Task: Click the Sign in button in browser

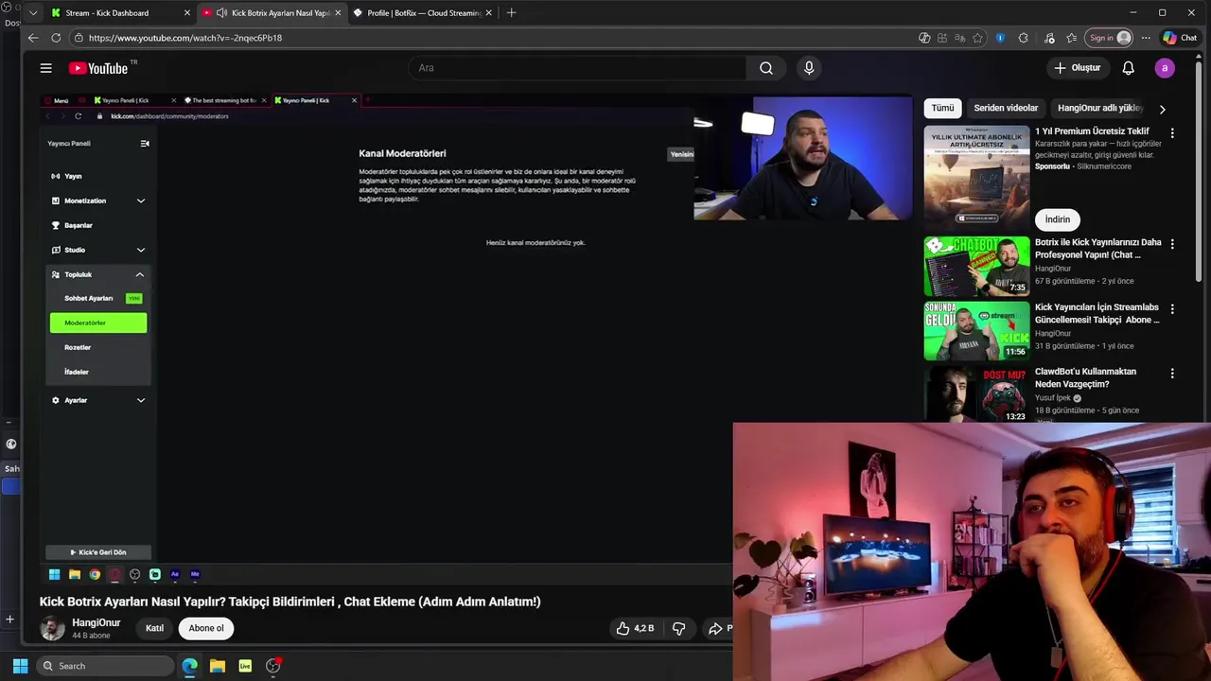Action: click(x=1108, y=38)
